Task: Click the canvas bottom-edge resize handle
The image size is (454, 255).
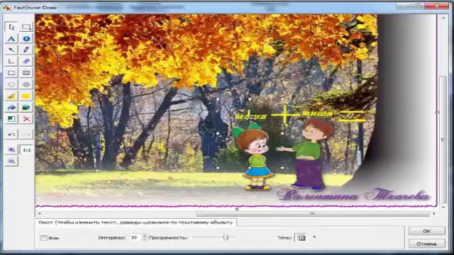Action: 237,209
